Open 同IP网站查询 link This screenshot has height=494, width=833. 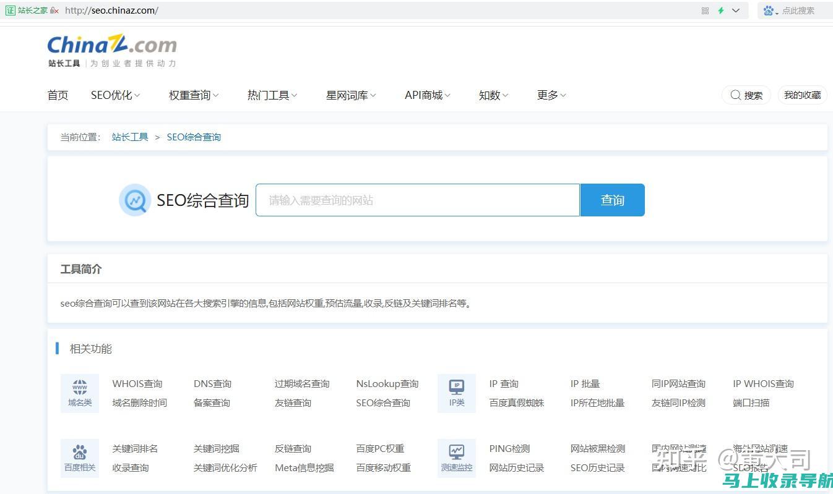tap(678, 384)
